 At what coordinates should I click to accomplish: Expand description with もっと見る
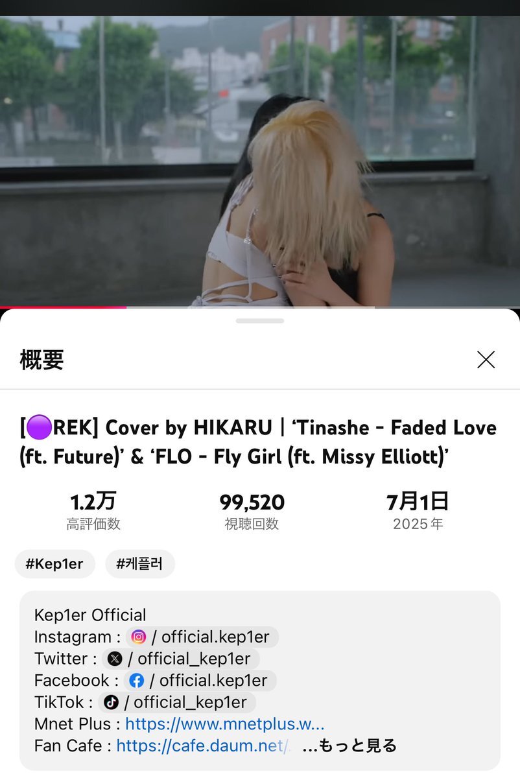[x=349, y=746]
